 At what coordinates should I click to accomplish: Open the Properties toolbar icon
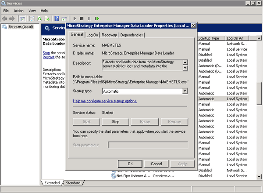32,18
